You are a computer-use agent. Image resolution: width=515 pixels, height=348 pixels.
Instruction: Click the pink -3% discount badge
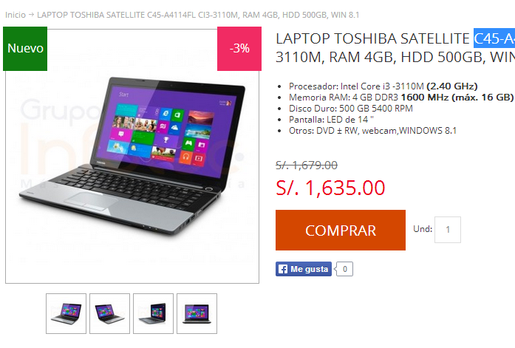[x=239, y=49]
